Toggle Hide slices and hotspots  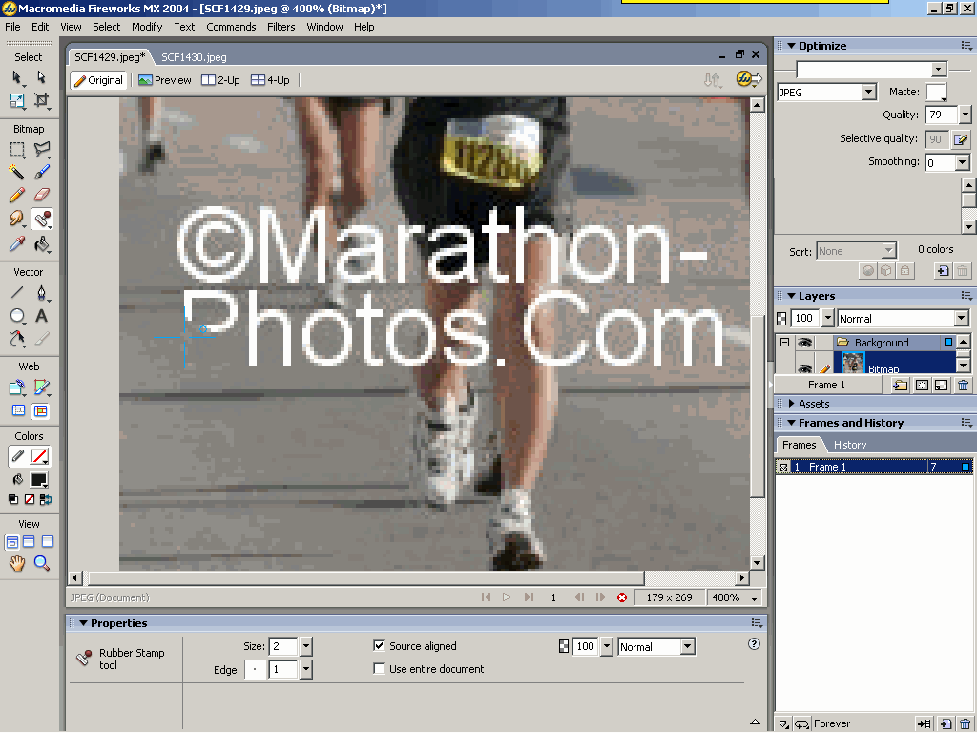point(19,410)
